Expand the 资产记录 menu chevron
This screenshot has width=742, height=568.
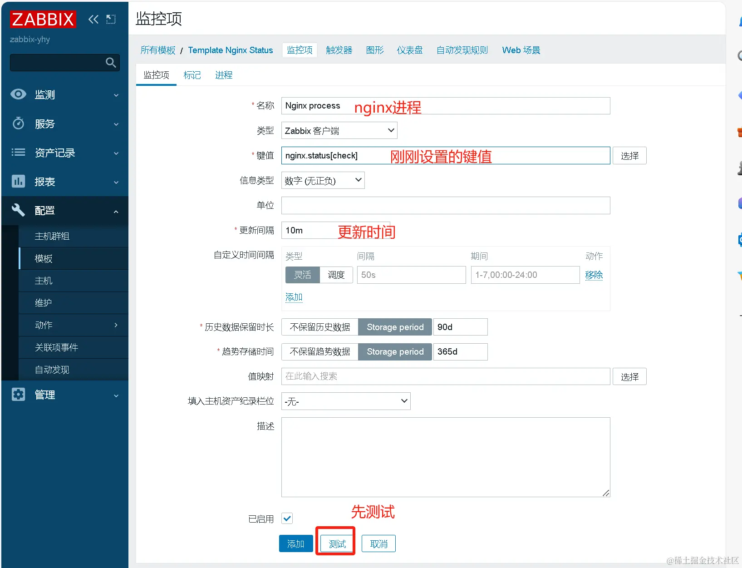pos(116,153)
